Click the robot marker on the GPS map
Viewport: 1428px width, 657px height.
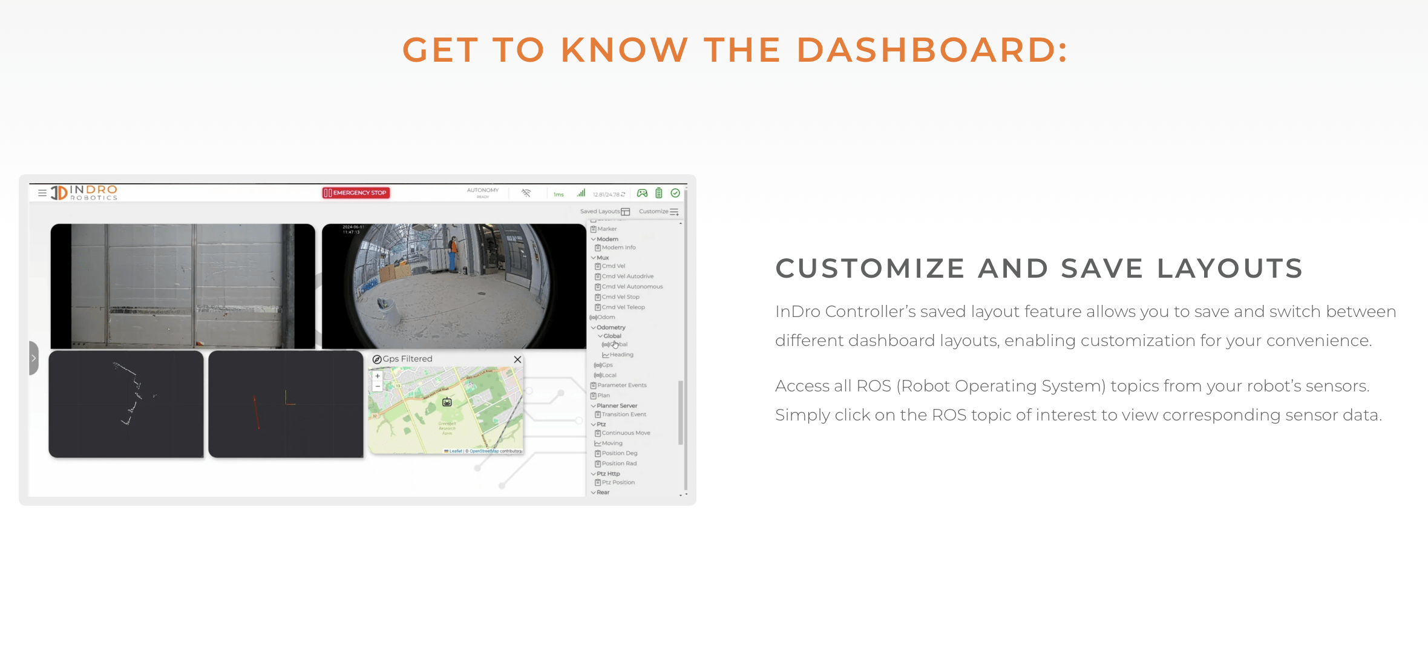pos(447,402)
